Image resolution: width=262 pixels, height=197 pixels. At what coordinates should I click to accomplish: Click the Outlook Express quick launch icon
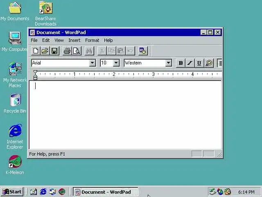pyautogui.click(x=52, y=192)
